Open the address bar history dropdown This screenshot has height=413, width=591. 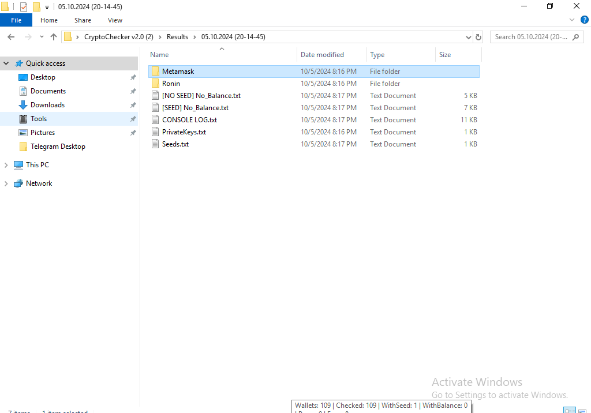point(468,37)
